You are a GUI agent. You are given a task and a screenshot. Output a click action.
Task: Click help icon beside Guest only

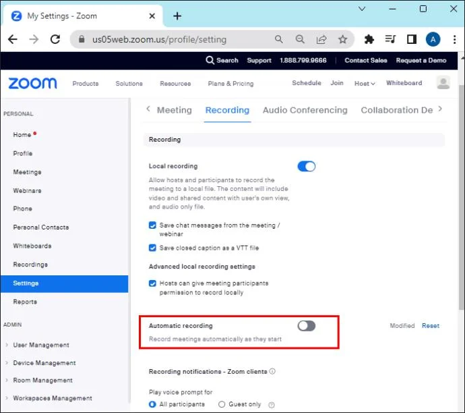pyautogui.click(x=272, y=405)
